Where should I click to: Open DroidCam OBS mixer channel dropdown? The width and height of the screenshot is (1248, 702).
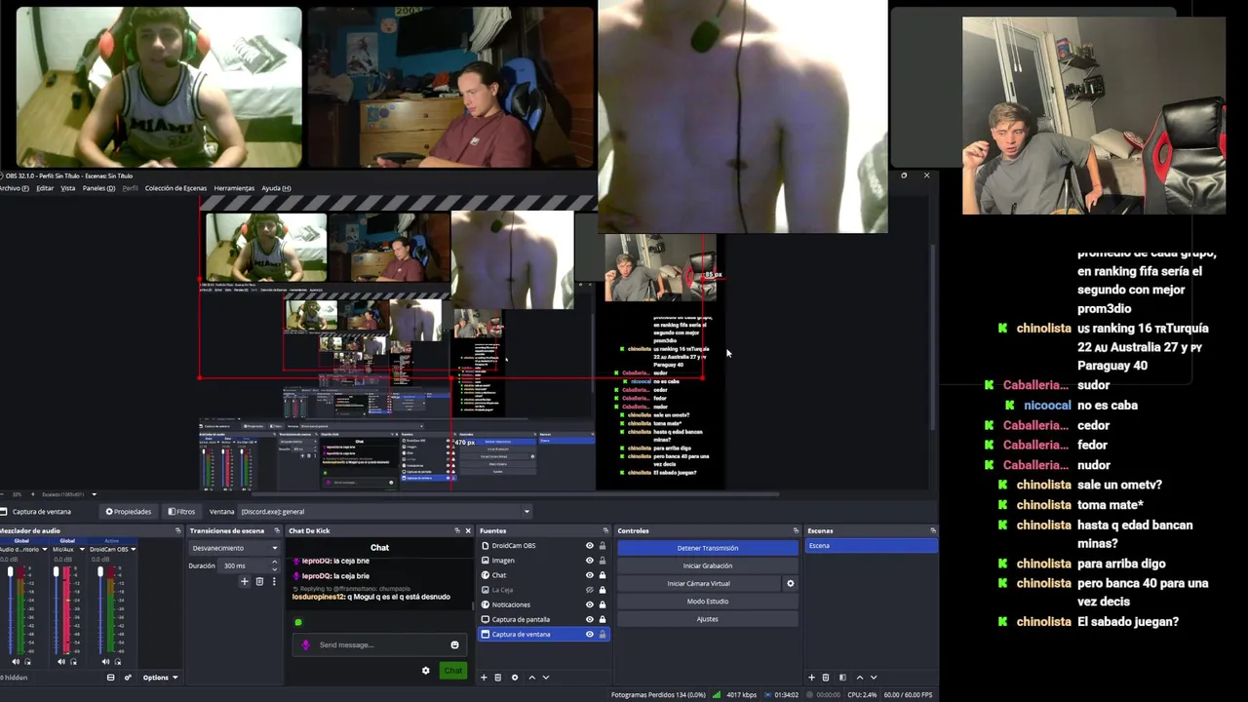pos(134,549)
